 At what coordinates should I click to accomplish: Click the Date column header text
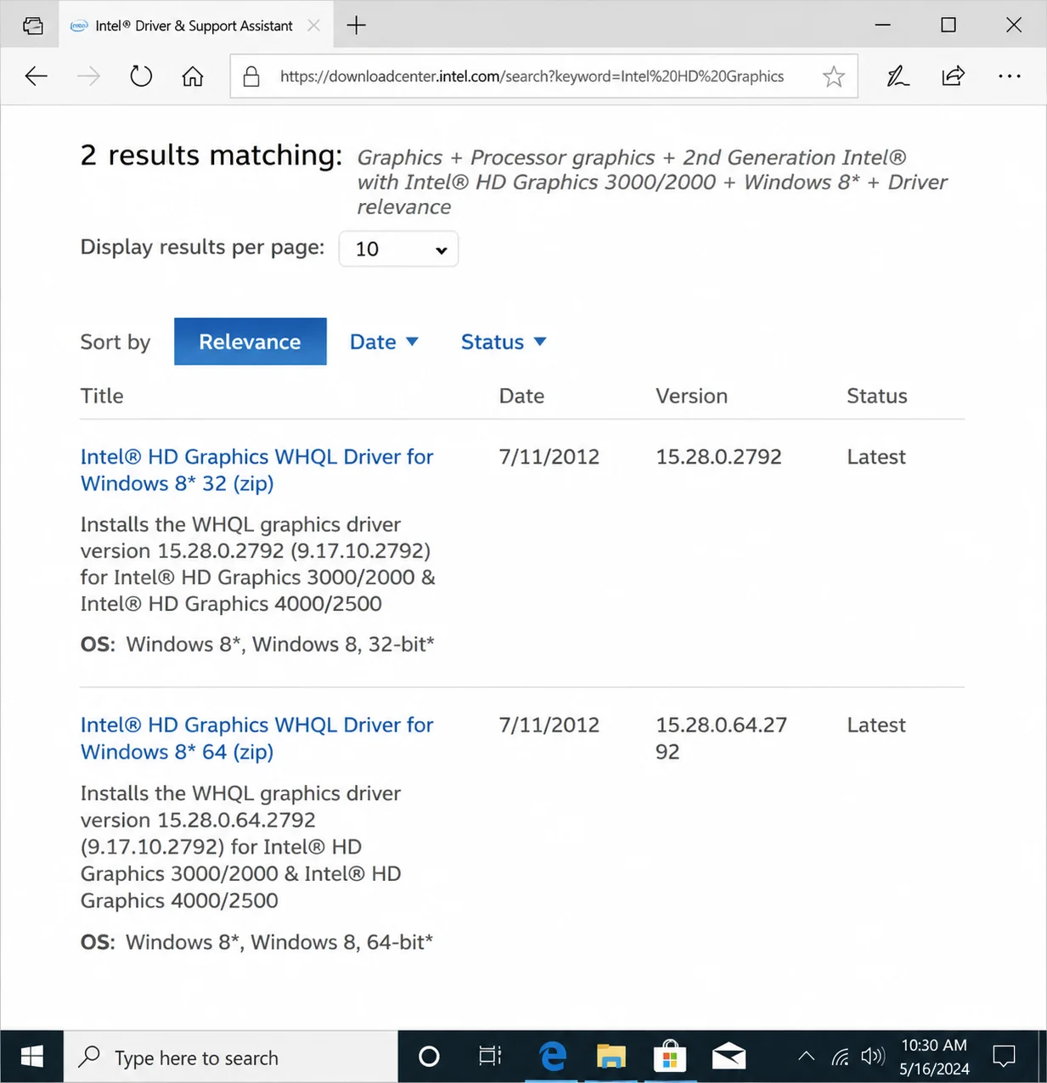coord(521,396)
